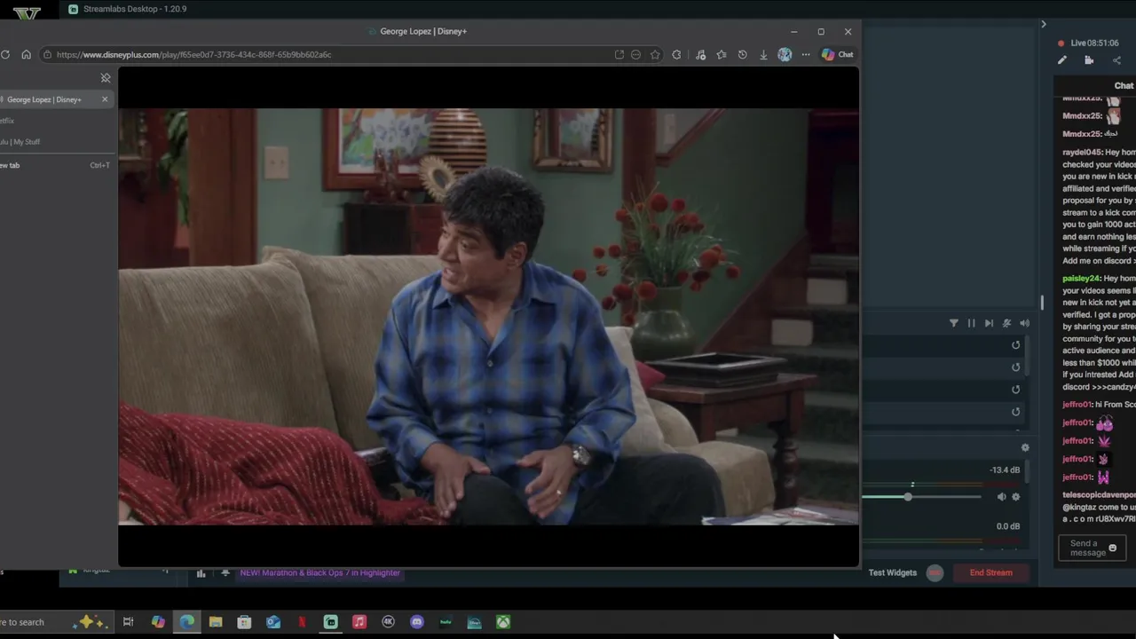Replay the fourth recent event
The width and height of the screenshot is (1136, 639).
click(1016, 412)
